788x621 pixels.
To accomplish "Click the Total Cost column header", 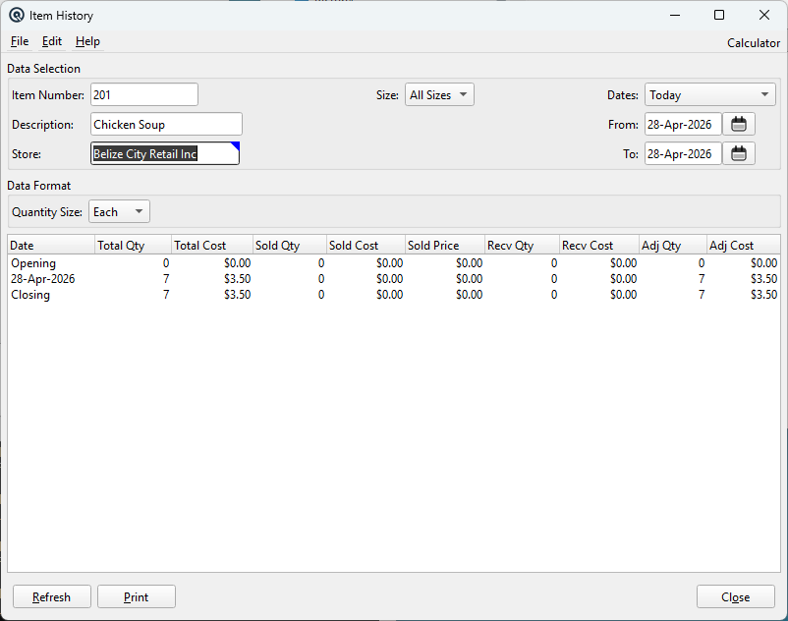I will pyautogui.click(x=212, y=246).
